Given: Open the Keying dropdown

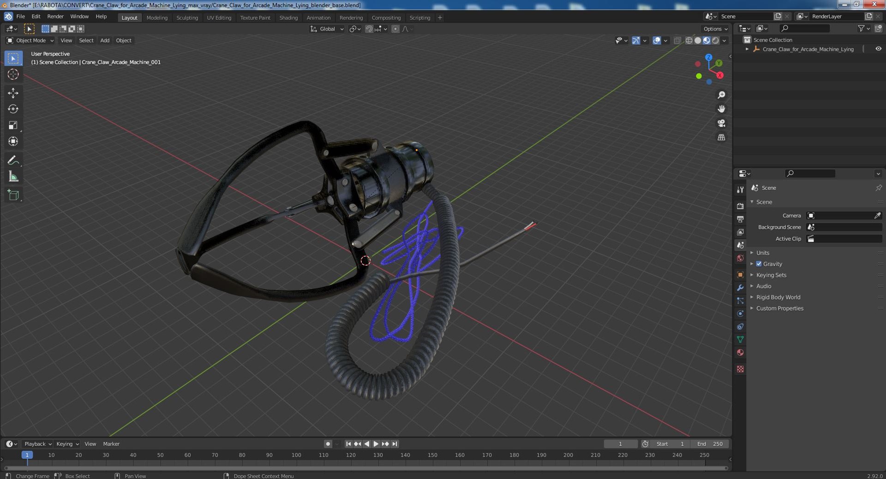Looking at the screenshot, I should pyautogui.click(x=67, y=444).
